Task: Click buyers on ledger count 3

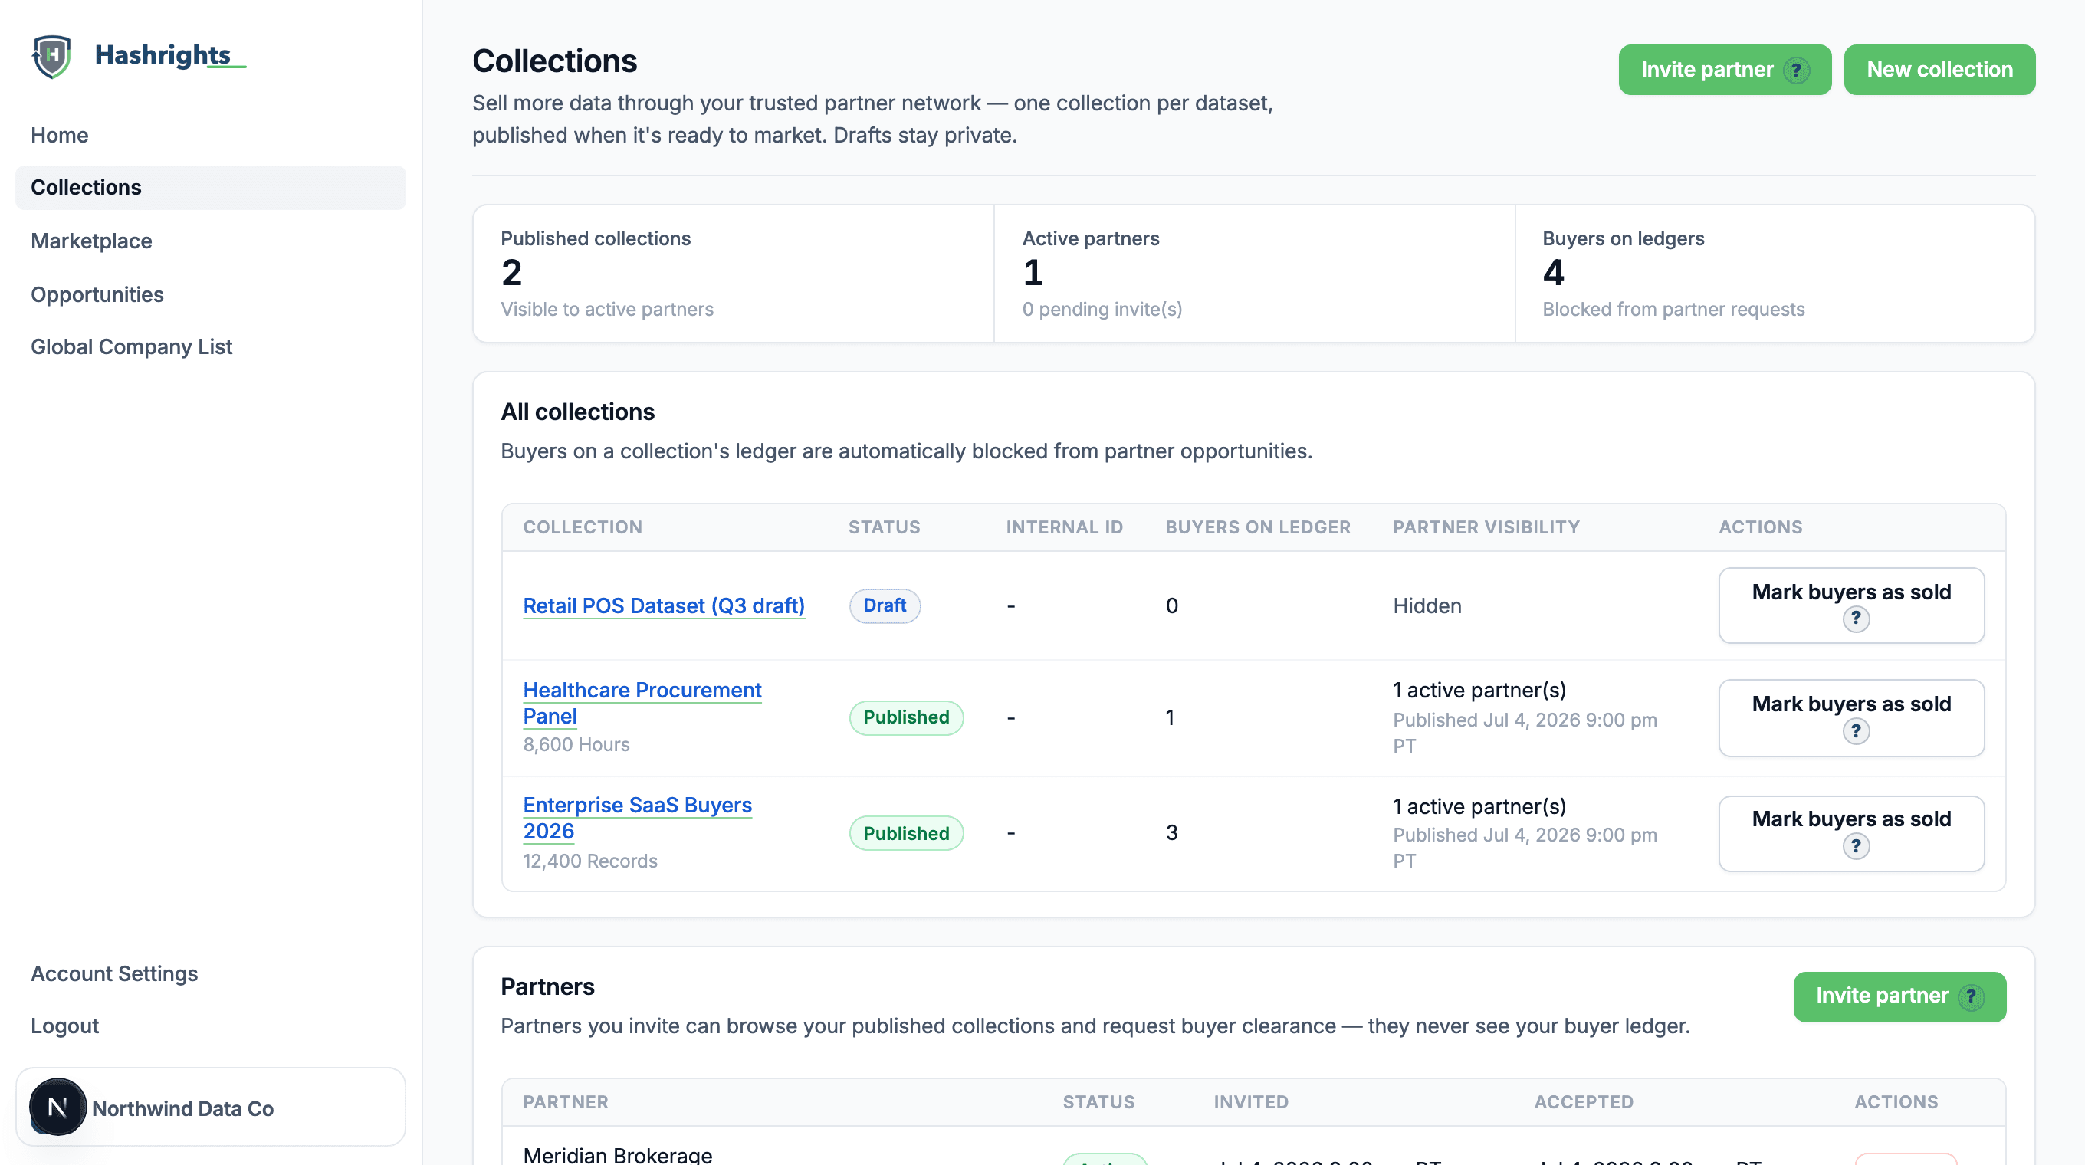Action: [1171, 833]
